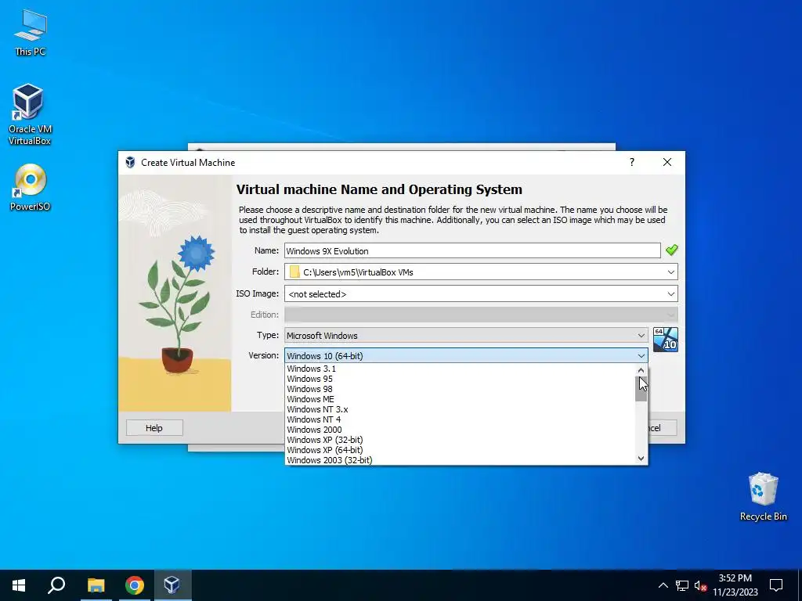Click the taskbar clock showing 3:52 PM
802x601 pixels.
(x=735, y=585)
